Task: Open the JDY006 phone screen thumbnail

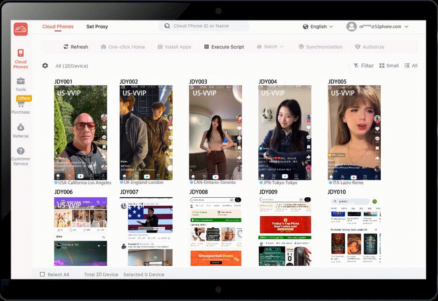Action: pos(80,232)
